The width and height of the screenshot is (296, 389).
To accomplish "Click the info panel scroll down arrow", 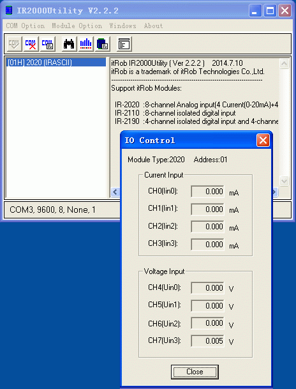I will (284, 181).
